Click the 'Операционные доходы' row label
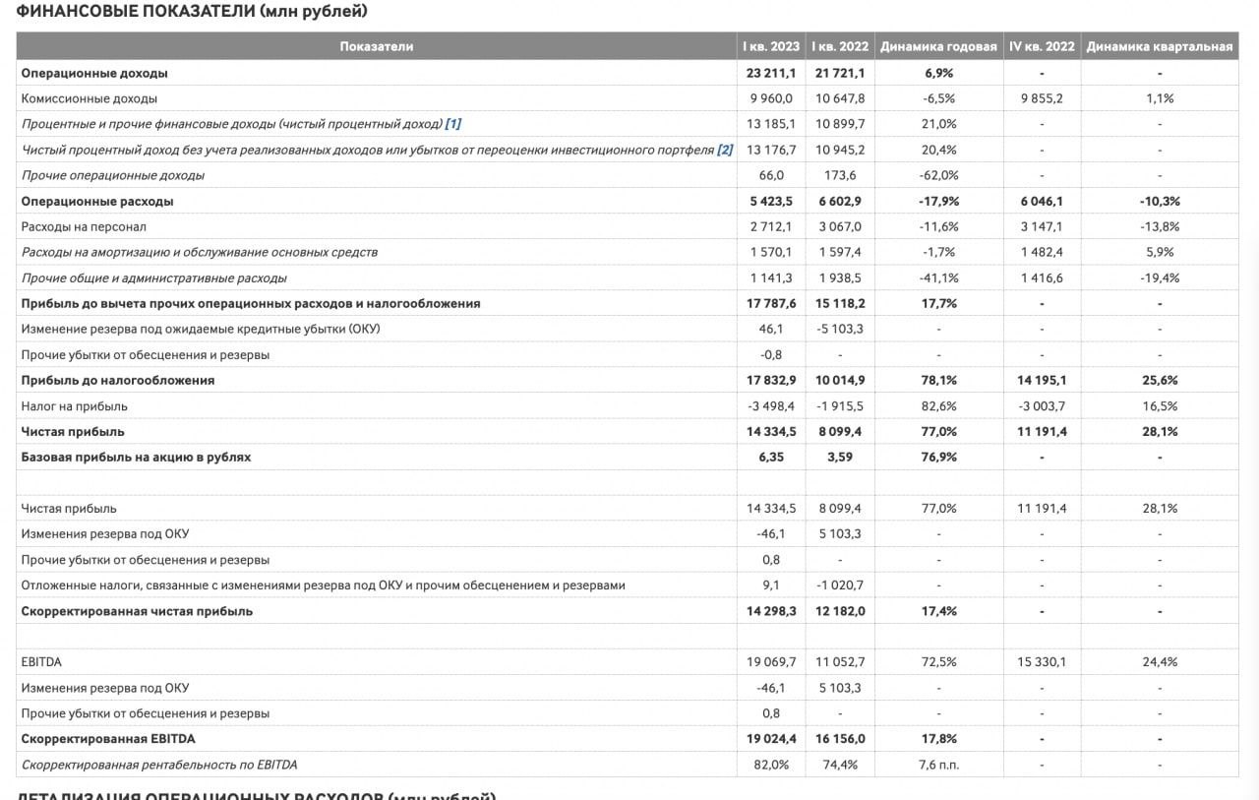This screenshot has height=800, width=1259. [x=94, y=73]
